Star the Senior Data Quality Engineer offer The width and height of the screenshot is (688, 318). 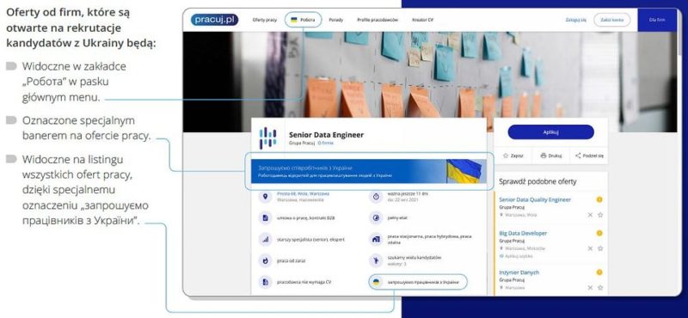[x=600, y=215]
